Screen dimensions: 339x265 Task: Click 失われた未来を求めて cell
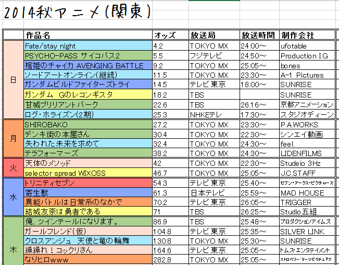point(88,143)
